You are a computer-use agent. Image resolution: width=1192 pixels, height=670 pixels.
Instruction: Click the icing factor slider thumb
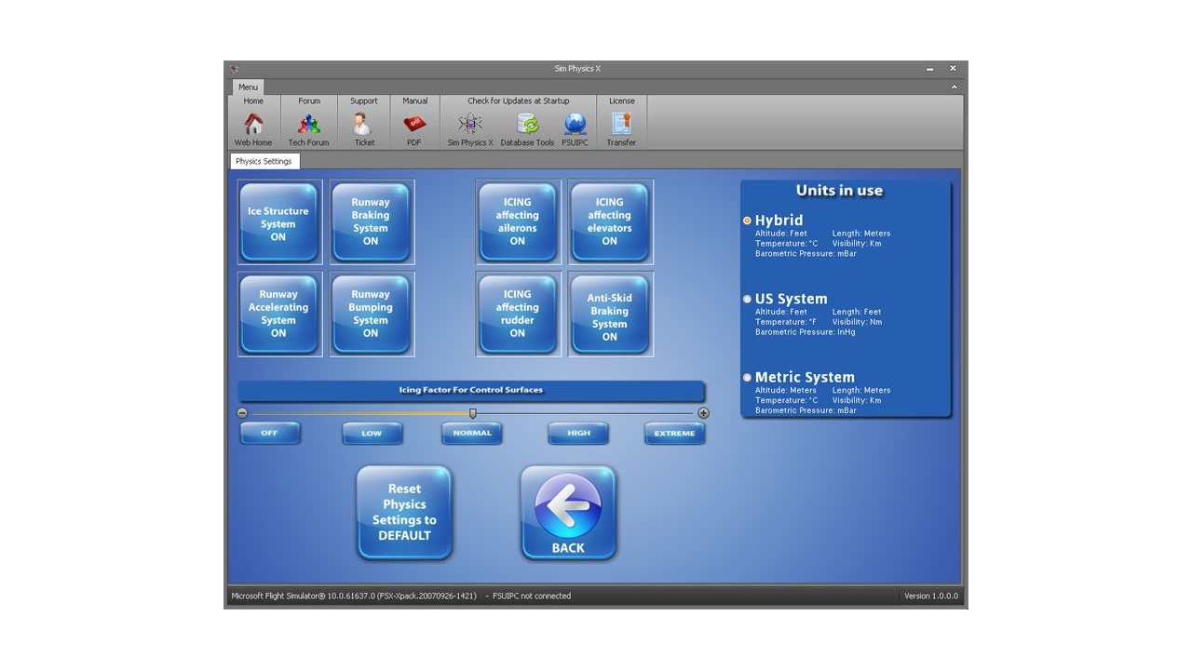472,413
